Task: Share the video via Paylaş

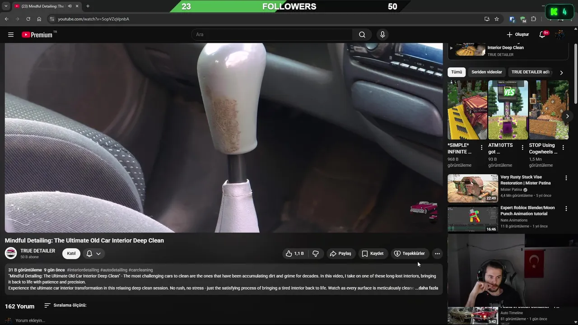Action: [340, 254]
